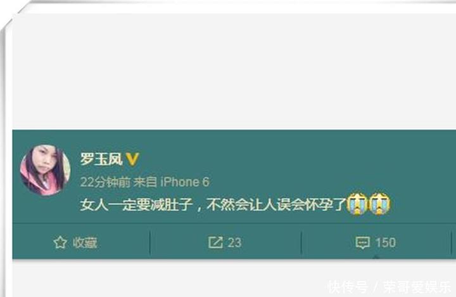Open the 罗玉凤 username link
Image resolution: width=456 pixels, height=297 pixels.
tap(101, 159)
